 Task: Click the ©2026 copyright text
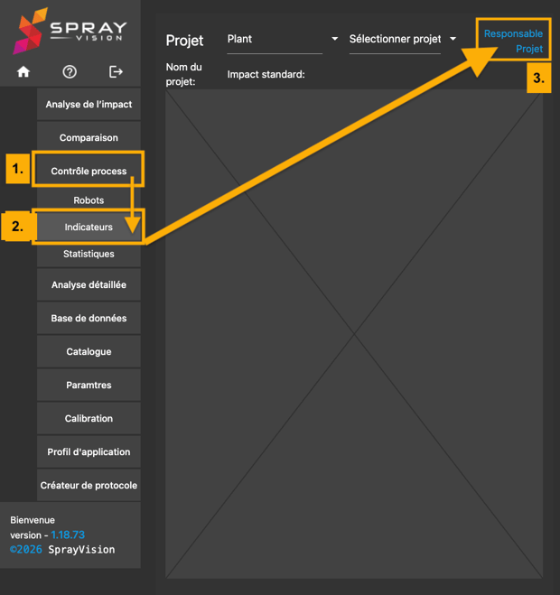click(x=26, y=550)
